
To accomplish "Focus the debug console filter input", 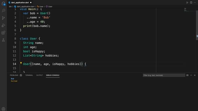I will click(x=164, y=75).
